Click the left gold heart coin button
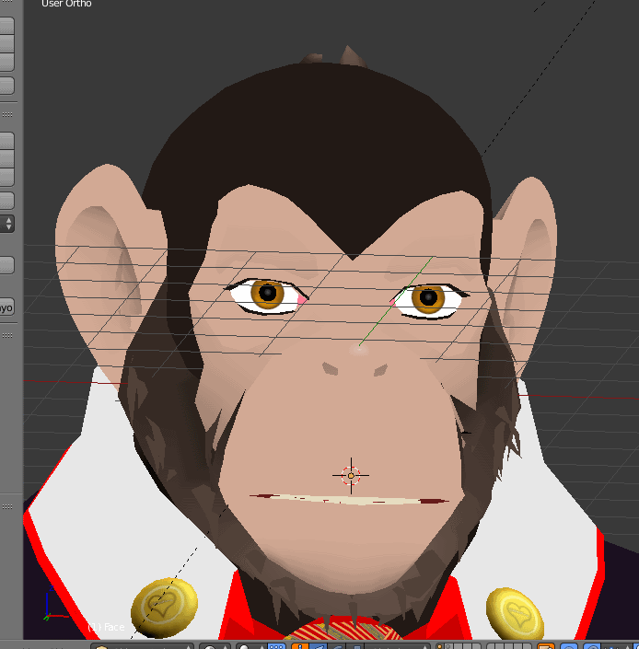Screen dimensions: 639x649 coord(164,606)
